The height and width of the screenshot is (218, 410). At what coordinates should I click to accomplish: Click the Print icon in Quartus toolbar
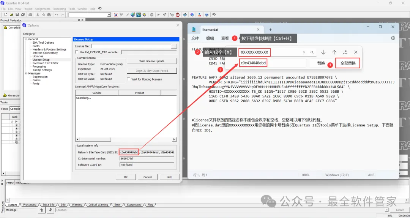point(30,15)
